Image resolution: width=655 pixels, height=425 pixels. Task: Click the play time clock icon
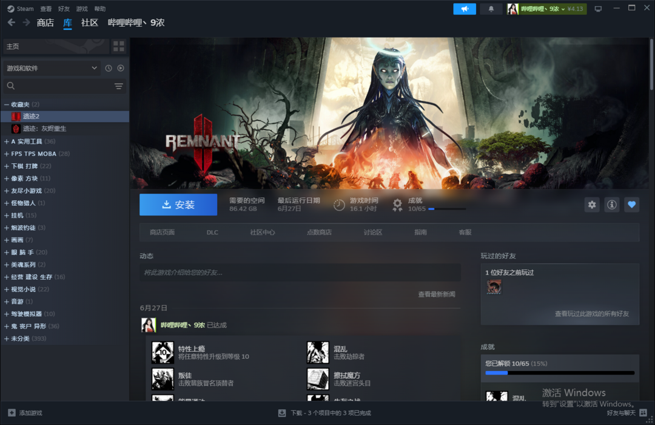[339, 205]
